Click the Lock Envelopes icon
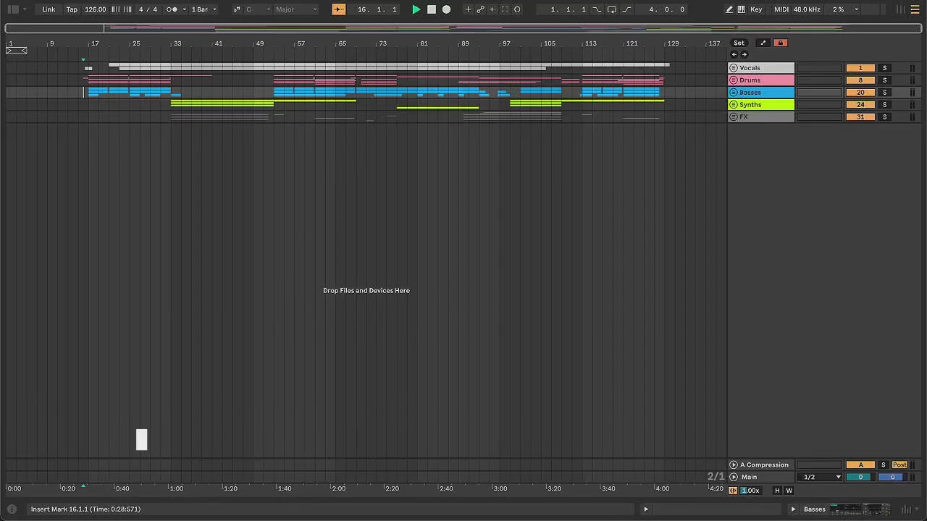This screenshot has width=927, height=521. 780,43
